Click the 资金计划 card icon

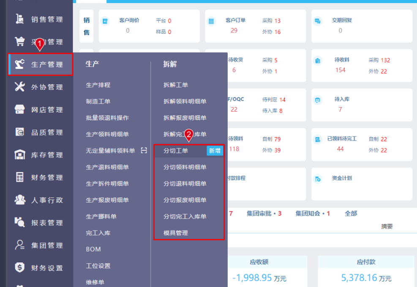click(318, 179)
